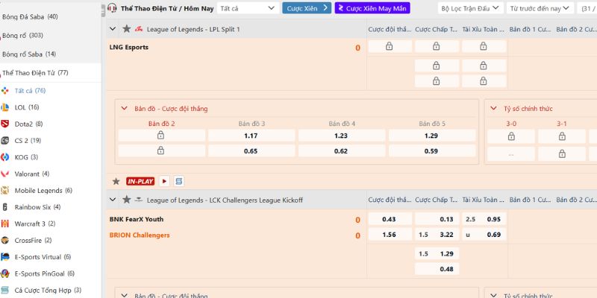Favorite the LPL Split 1 league star
Screen dimensions: 597x298
click(x=125, y=28)
